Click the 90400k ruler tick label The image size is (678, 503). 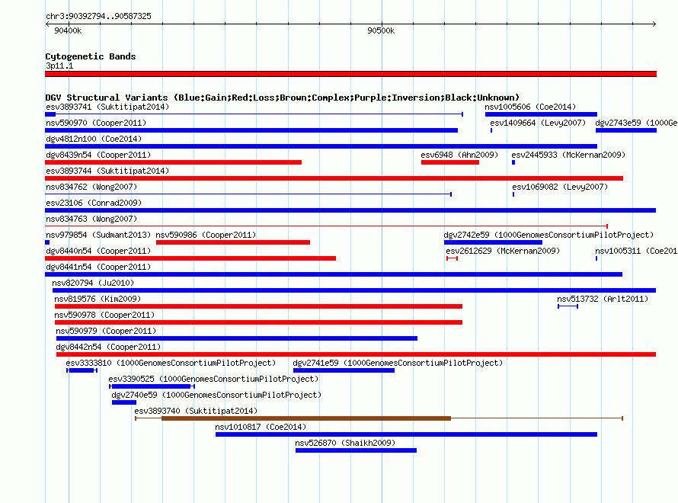point(68,30)
